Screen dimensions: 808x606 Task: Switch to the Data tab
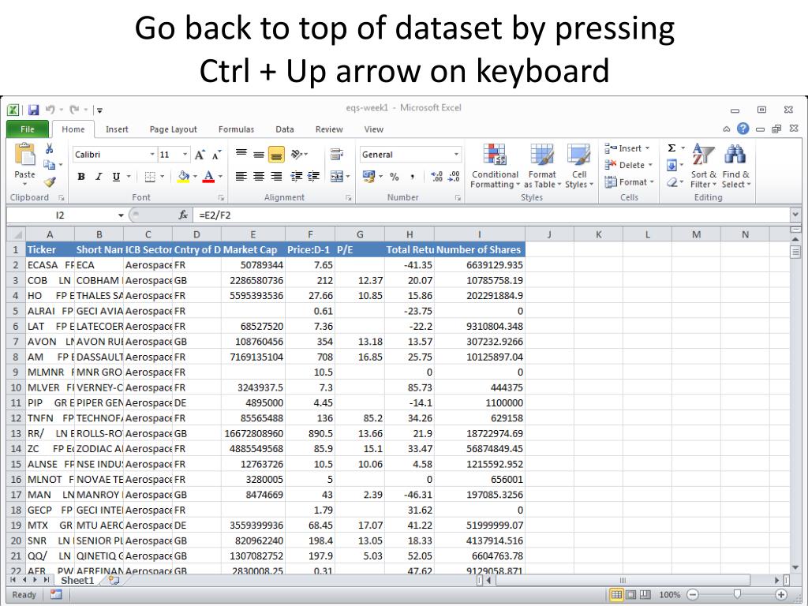pyautogui.click(x=284, y=129)
